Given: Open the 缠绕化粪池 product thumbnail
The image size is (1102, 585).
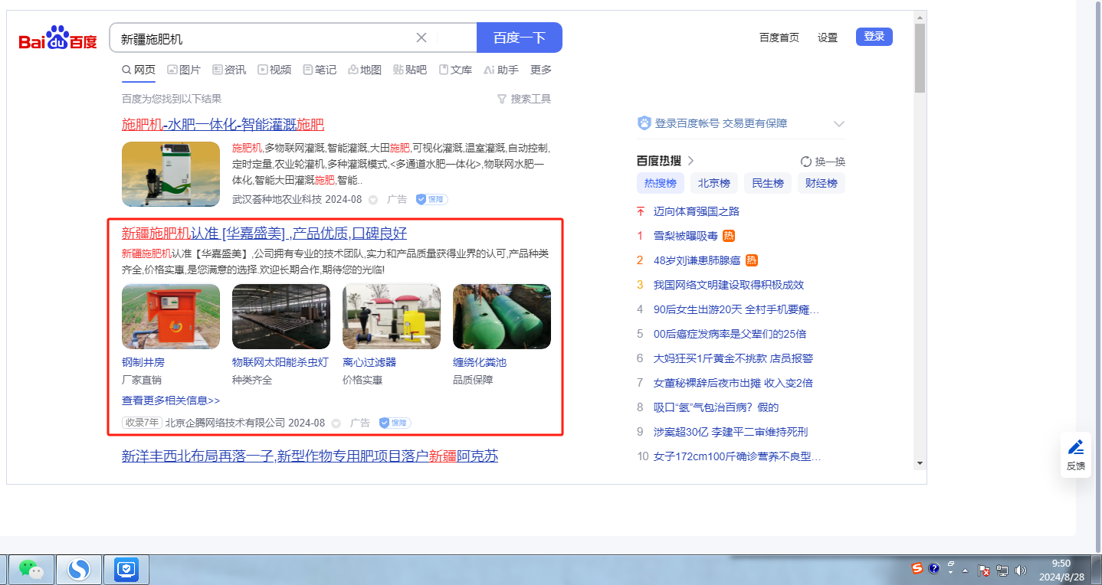Looking at the screenshot, I should [502, 317].
